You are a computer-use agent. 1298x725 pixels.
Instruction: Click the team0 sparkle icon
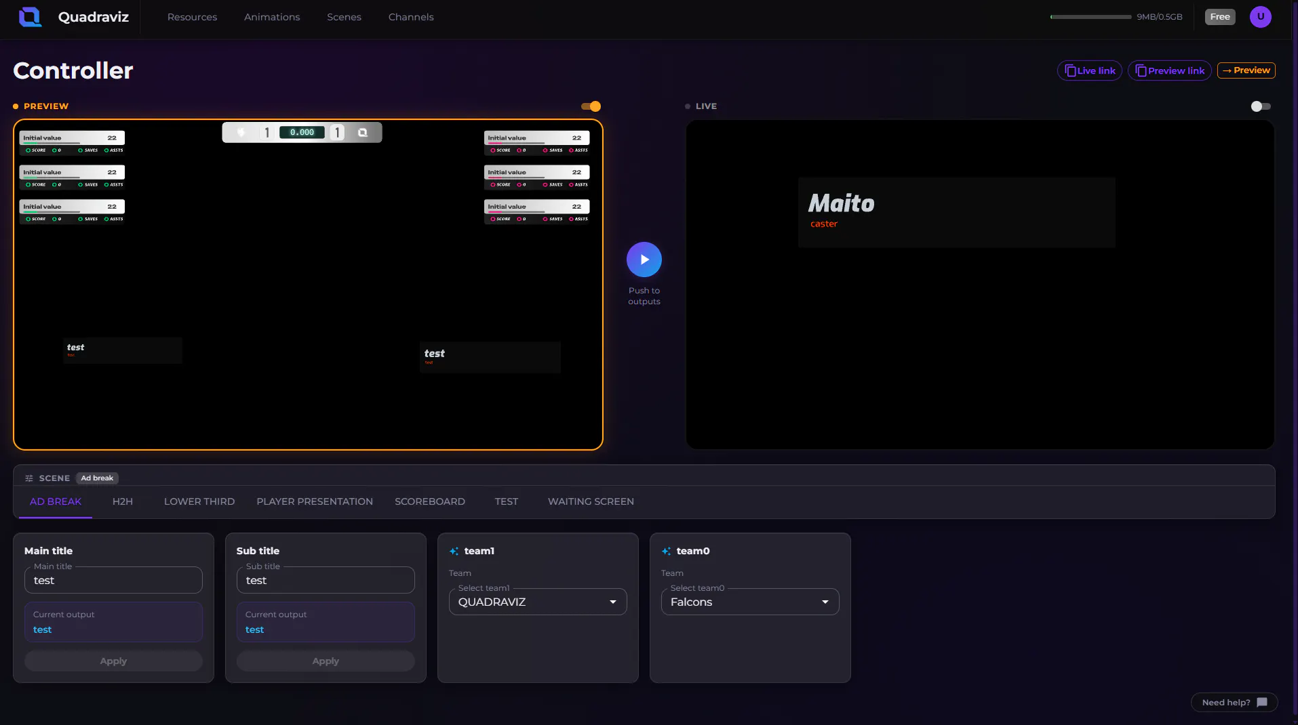[x=666, y=551]
